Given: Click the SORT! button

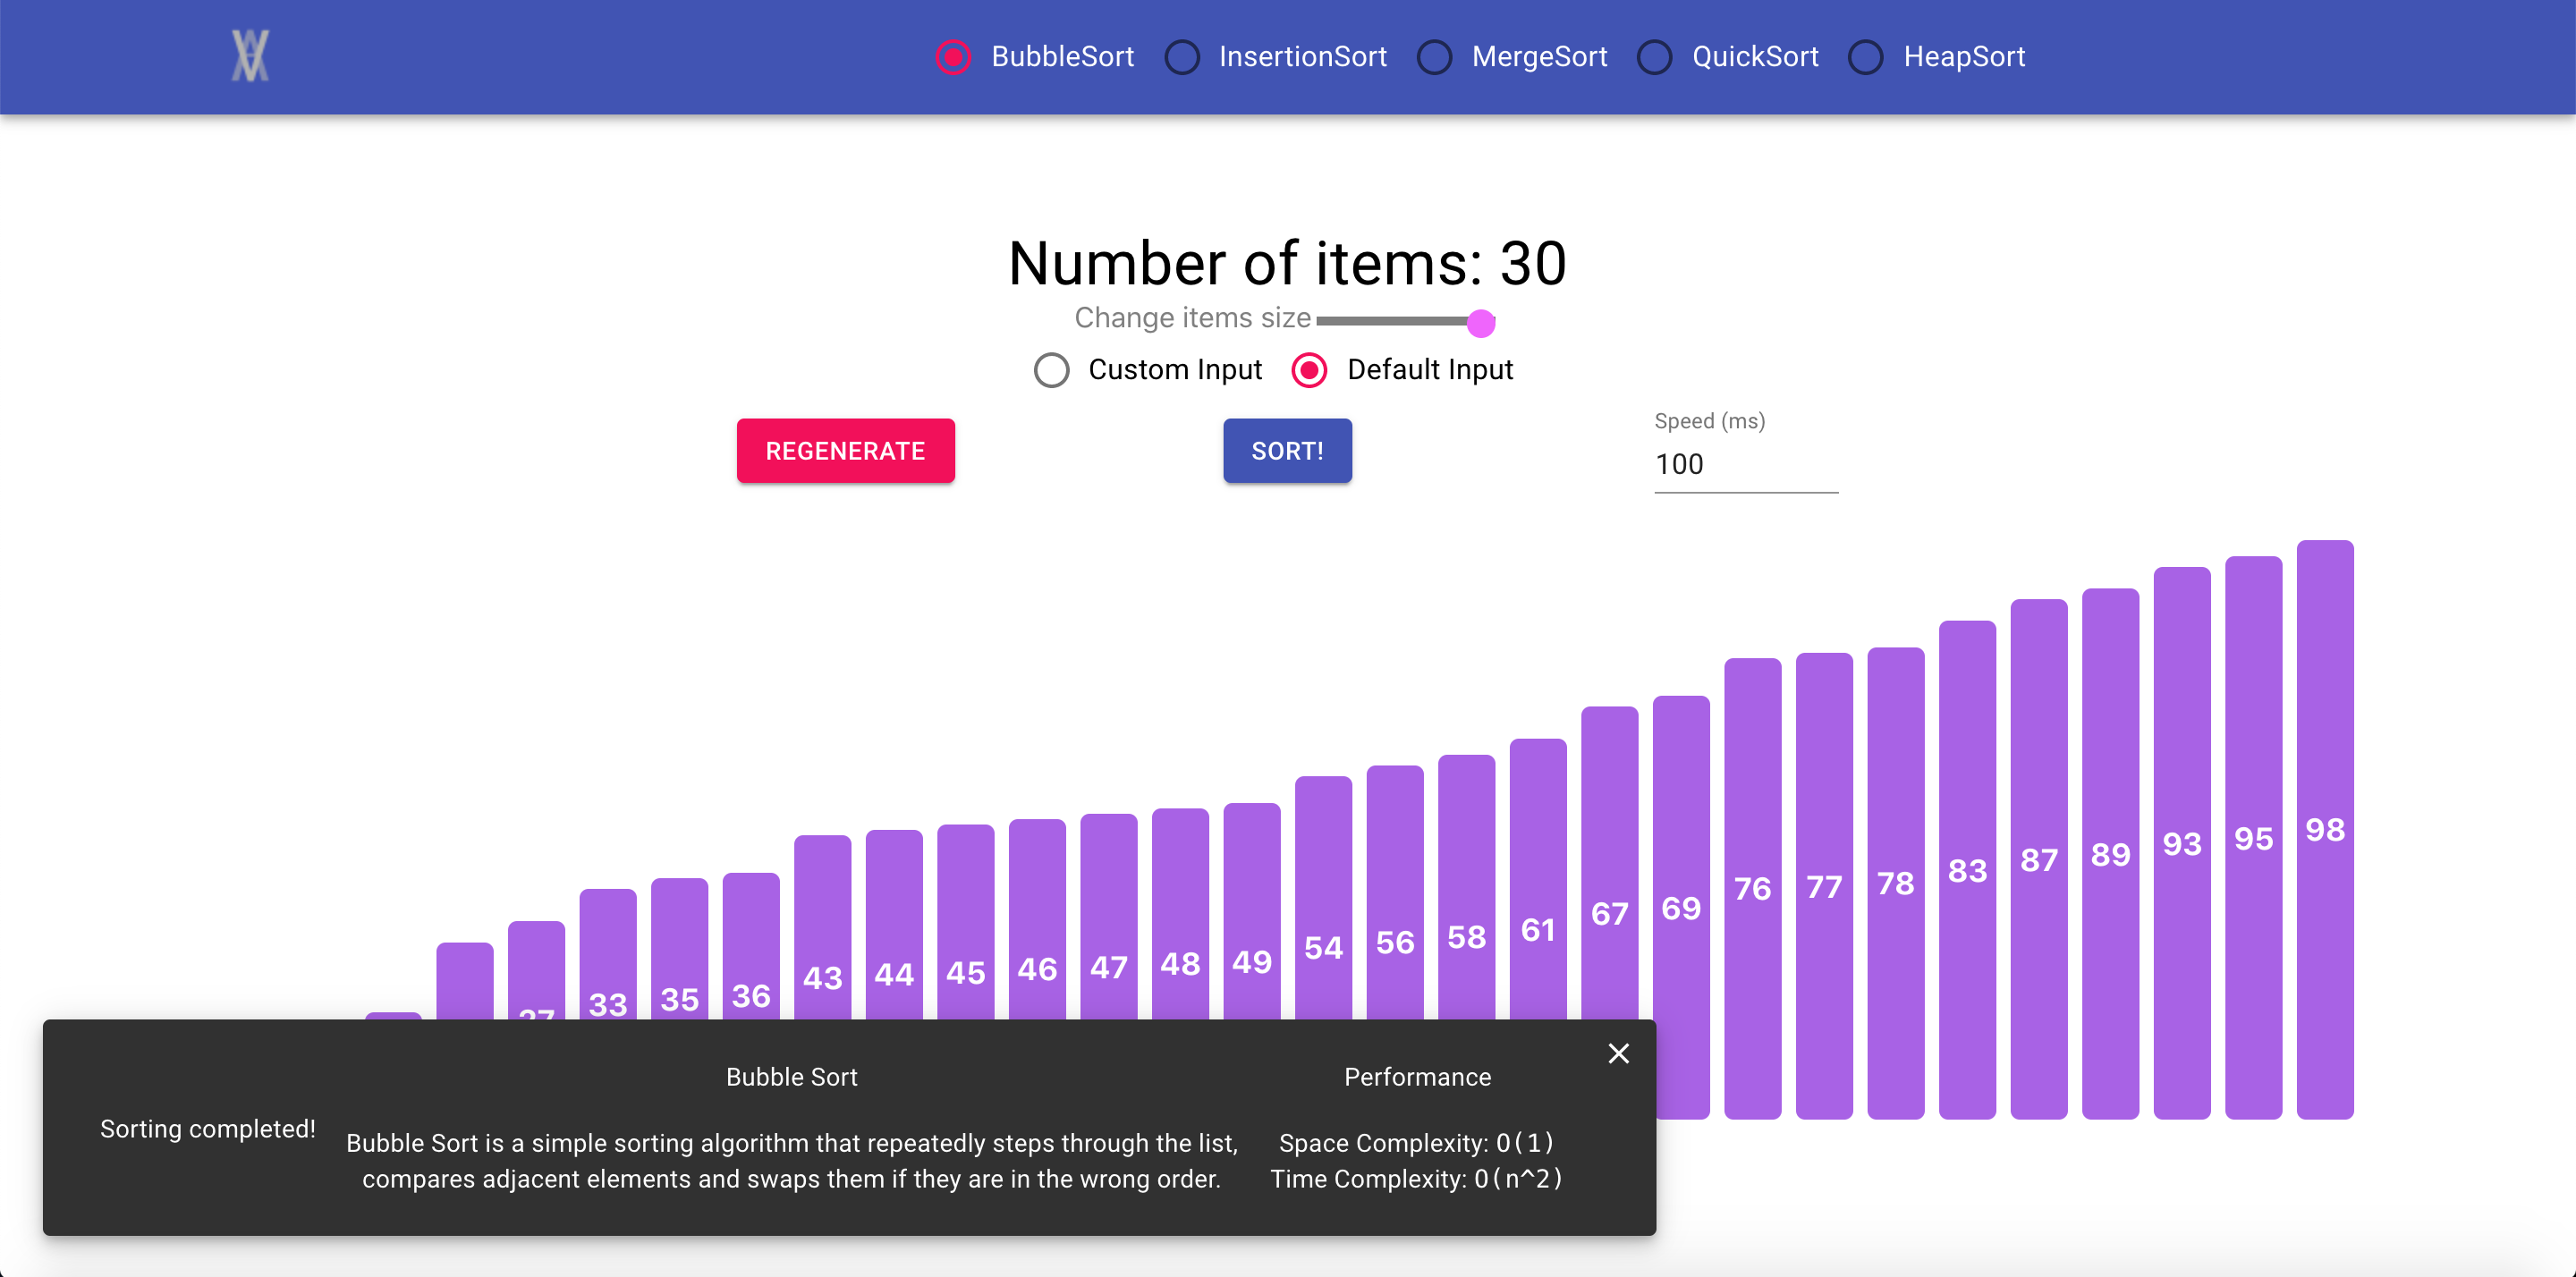Looking at the screenshot, I should tap(1287, 451).
